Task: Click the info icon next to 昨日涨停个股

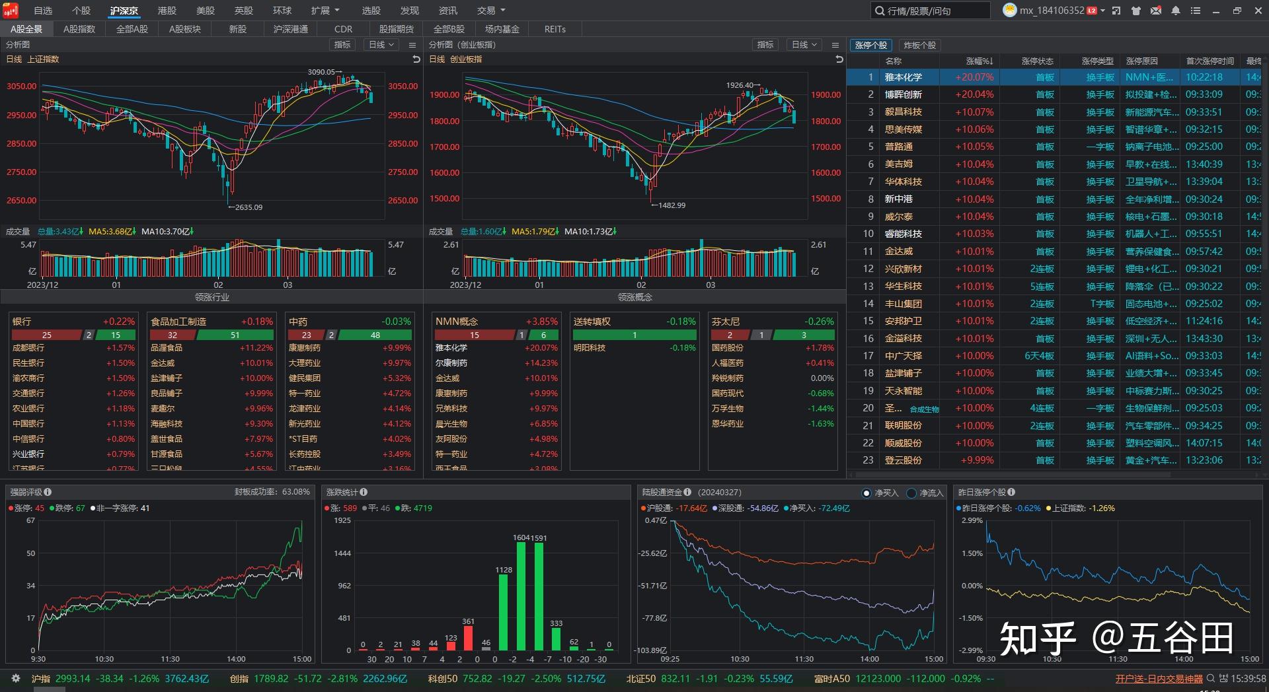Action: (1011, 492)
